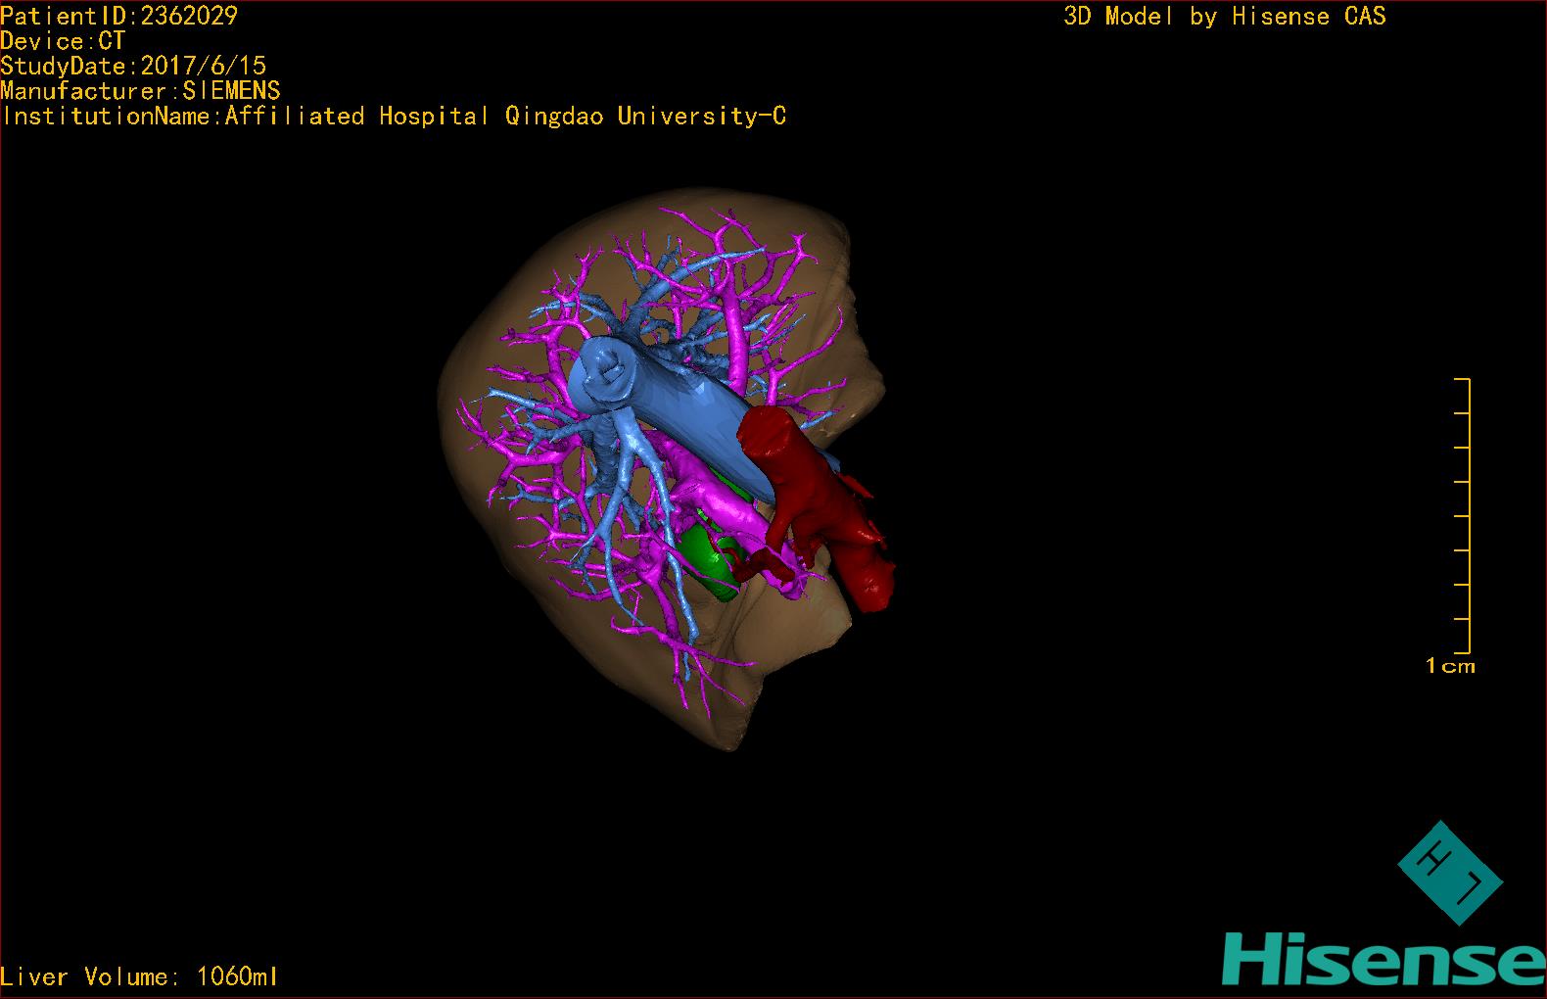This screenshot has height=999, width=1547.
Task: Click the PatientID:2362029 text
Action: [x=118, y=16]
